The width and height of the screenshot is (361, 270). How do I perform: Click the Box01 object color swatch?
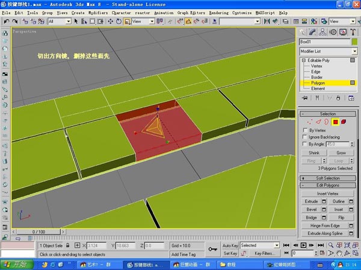(354, 42)
